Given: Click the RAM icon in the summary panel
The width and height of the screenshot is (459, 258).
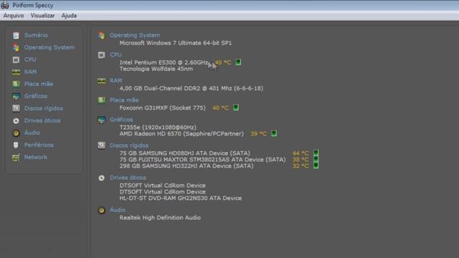Looking at the screenshot, I should [102, 81].
